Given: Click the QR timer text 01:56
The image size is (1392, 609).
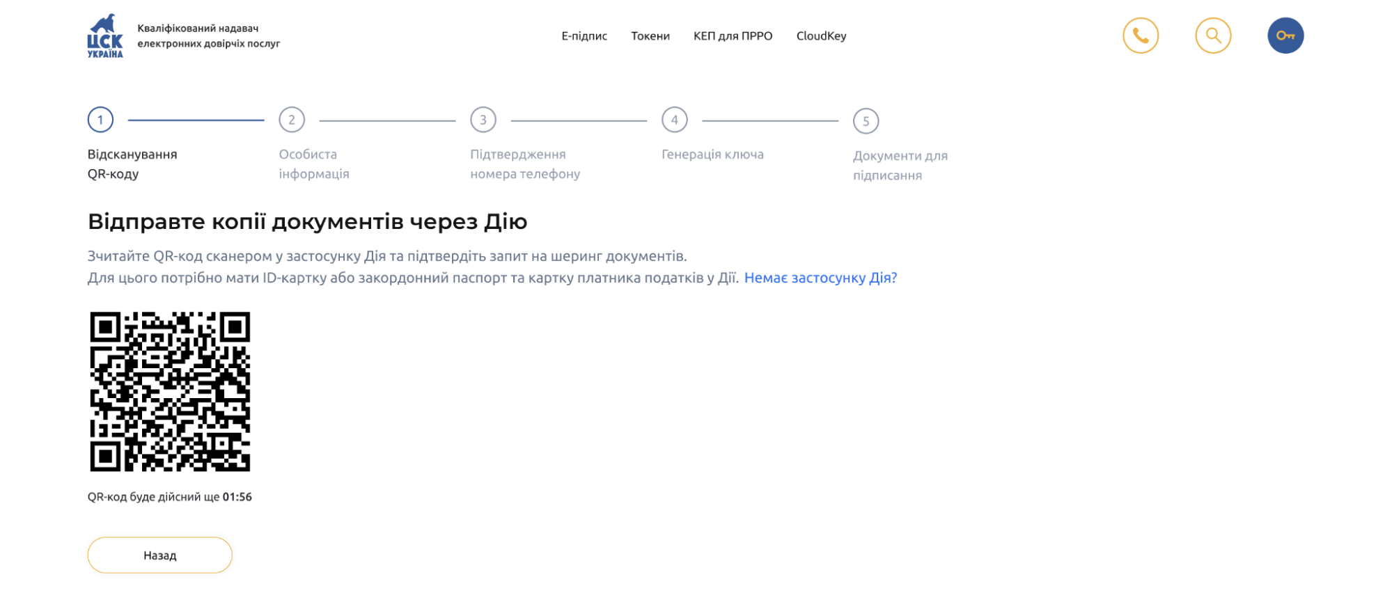Looking at the screenshot, I should [237, 497].
